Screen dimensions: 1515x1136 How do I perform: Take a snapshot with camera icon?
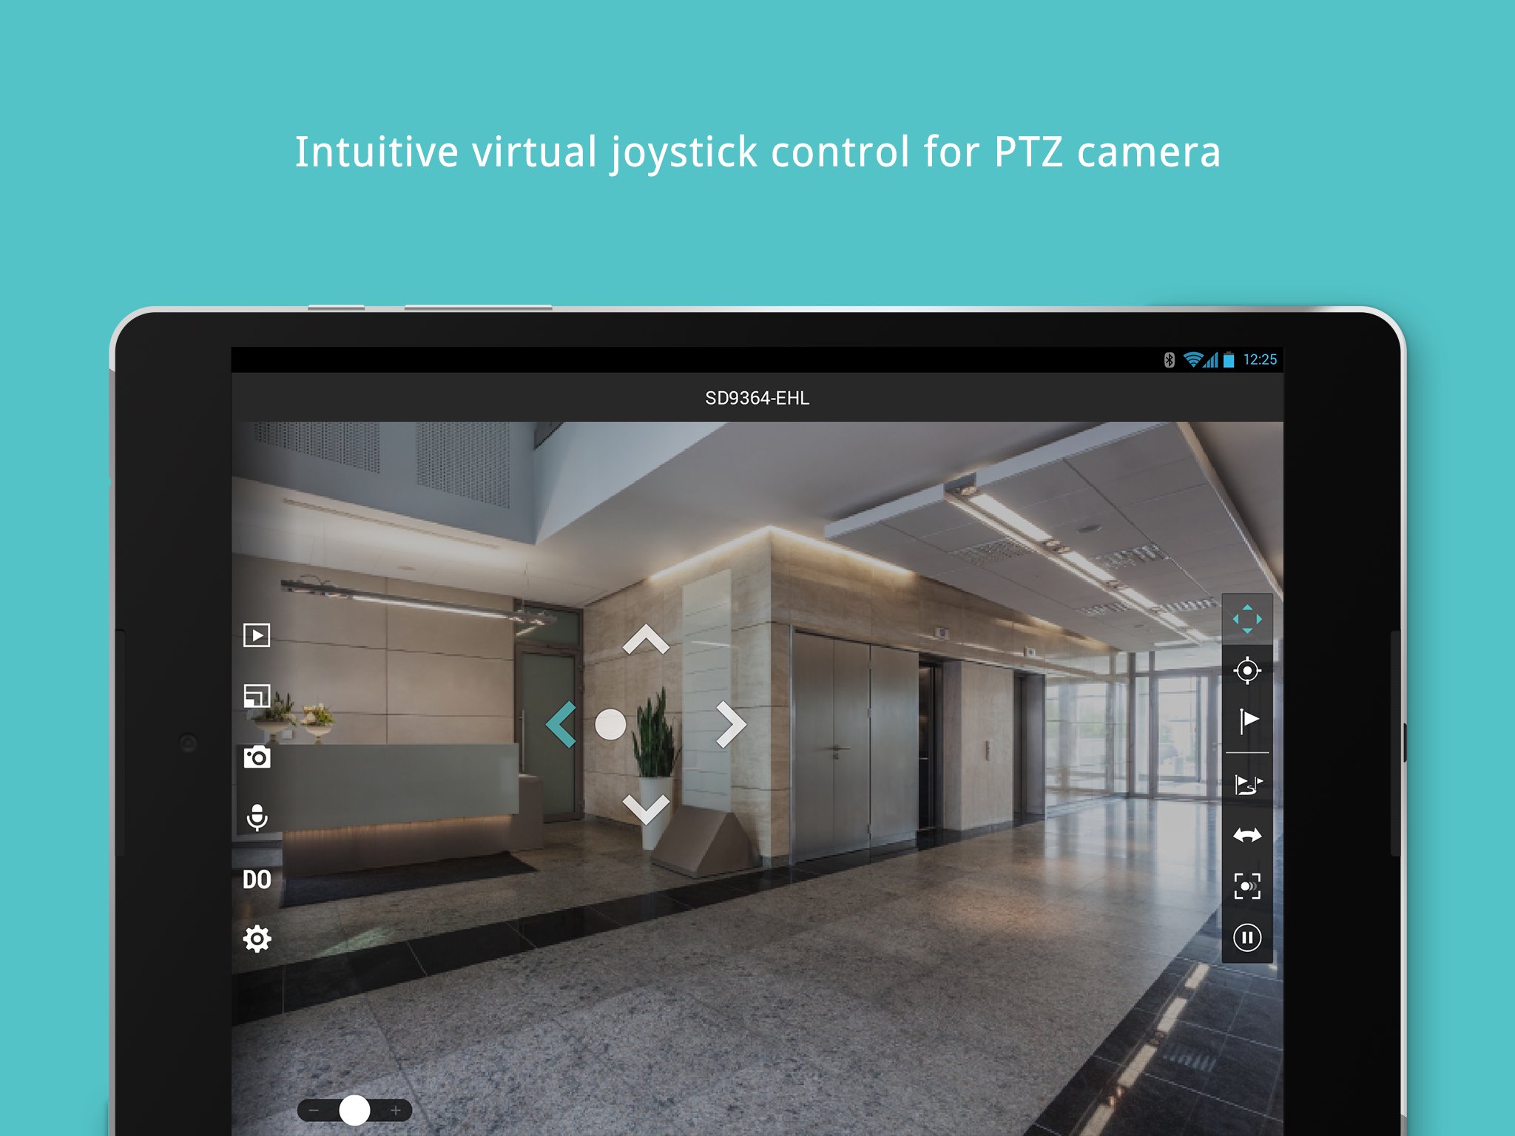pyautogui.click(x=257, y=757)
